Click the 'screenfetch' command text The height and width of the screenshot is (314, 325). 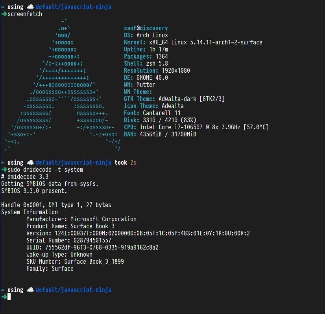tap(25, 14)
